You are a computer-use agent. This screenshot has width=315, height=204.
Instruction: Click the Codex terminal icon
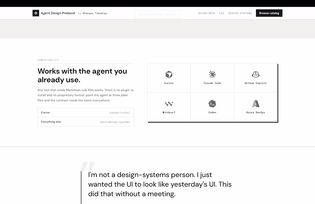pyautogui.click(x=212, y=104)
